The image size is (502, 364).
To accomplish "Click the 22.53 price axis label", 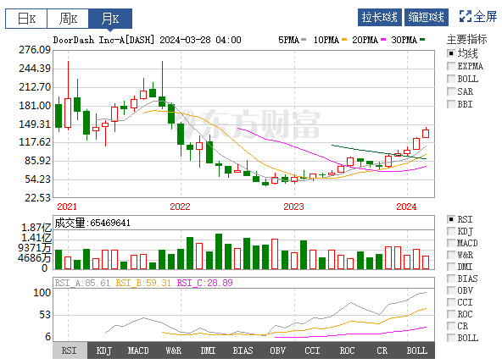I will 38,198.
